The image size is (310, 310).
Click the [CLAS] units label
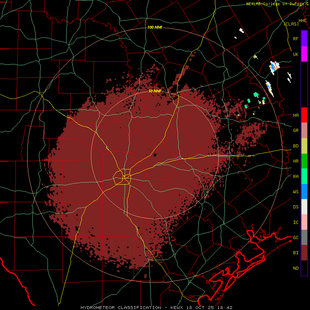coord(291,24)
